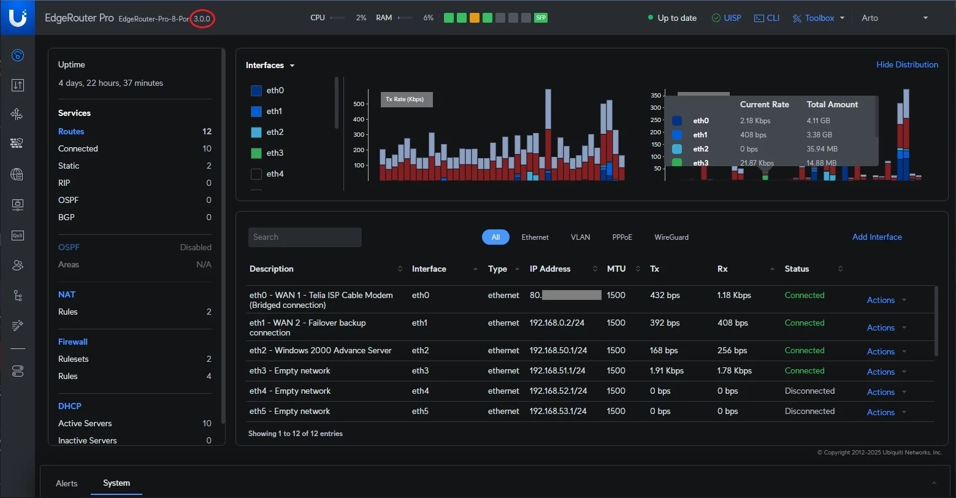Click the interface Search input field

[x=305, y=237]
